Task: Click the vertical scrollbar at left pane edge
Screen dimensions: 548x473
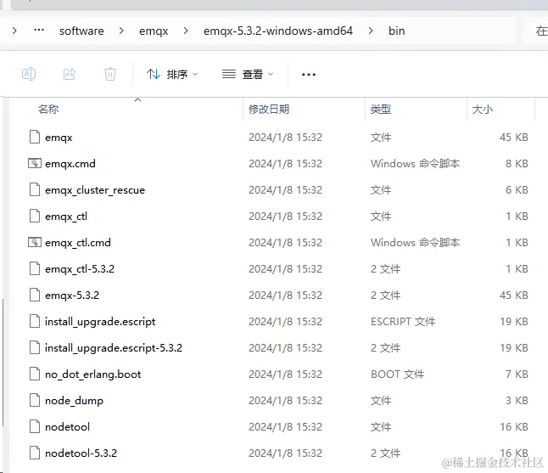Action: tap(3, 362)
